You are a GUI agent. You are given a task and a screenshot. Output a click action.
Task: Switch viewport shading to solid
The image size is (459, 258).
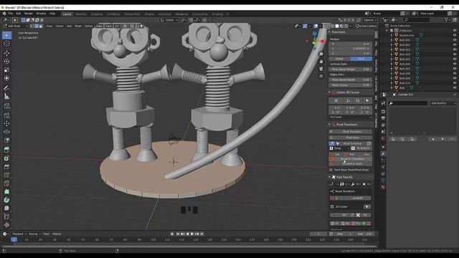337,26
